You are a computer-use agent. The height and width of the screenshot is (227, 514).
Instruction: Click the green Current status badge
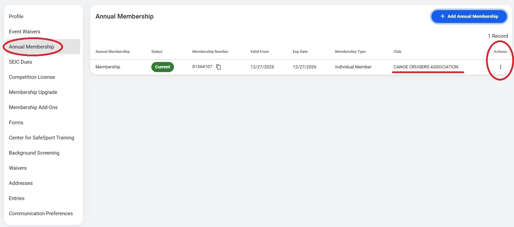[162, 67]
